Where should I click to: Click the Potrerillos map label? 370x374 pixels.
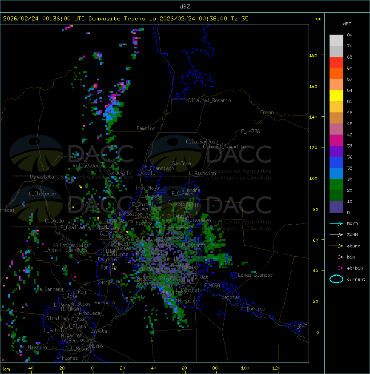[x=74, y=246]
